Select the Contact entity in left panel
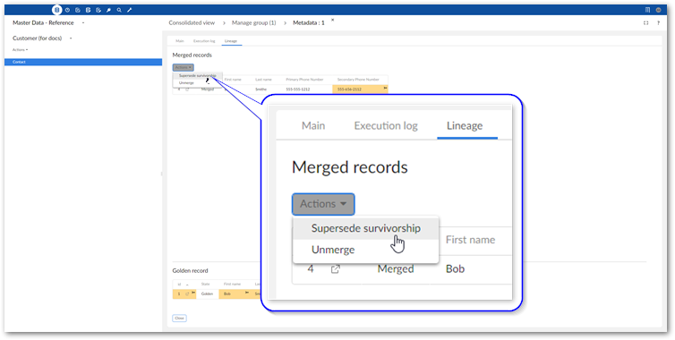Screen dimensions: 675x340 (x=83, y=62)
